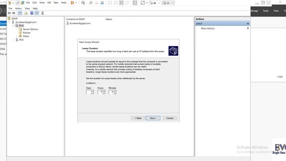Collapse the dc.networkjagat.com tree node

click(x=9, y=22)
